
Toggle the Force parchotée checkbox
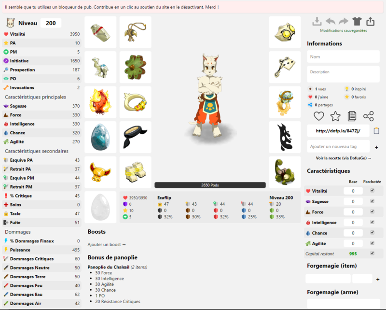372,211
